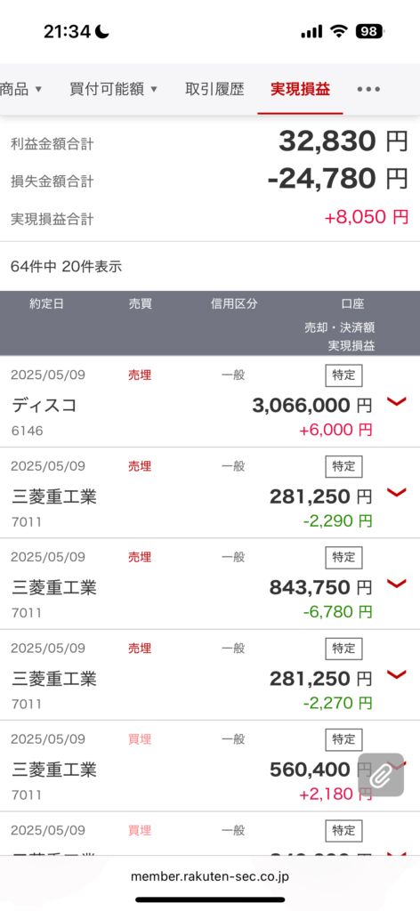420x911 pixels.
Task: Tap the cellular signal bars icon
Action: coord(311,32)
